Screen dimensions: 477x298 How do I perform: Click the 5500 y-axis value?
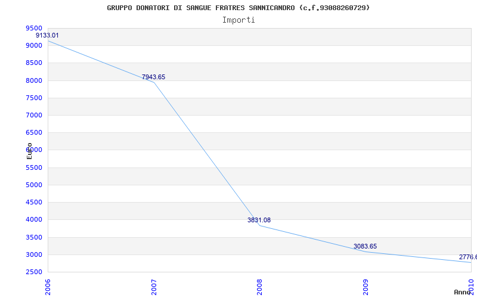(x=34, y=167)
